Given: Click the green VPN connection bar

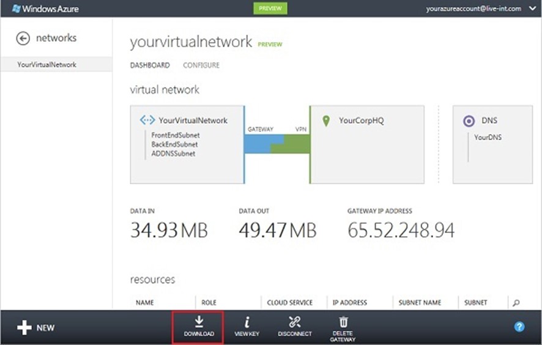Looking at the screenshot, I should (293, 144).
